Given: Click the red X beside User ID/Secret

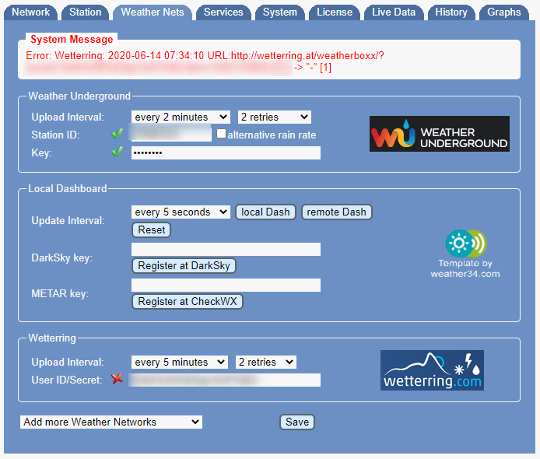Looking at the screenshot, I should pos(117,380).
